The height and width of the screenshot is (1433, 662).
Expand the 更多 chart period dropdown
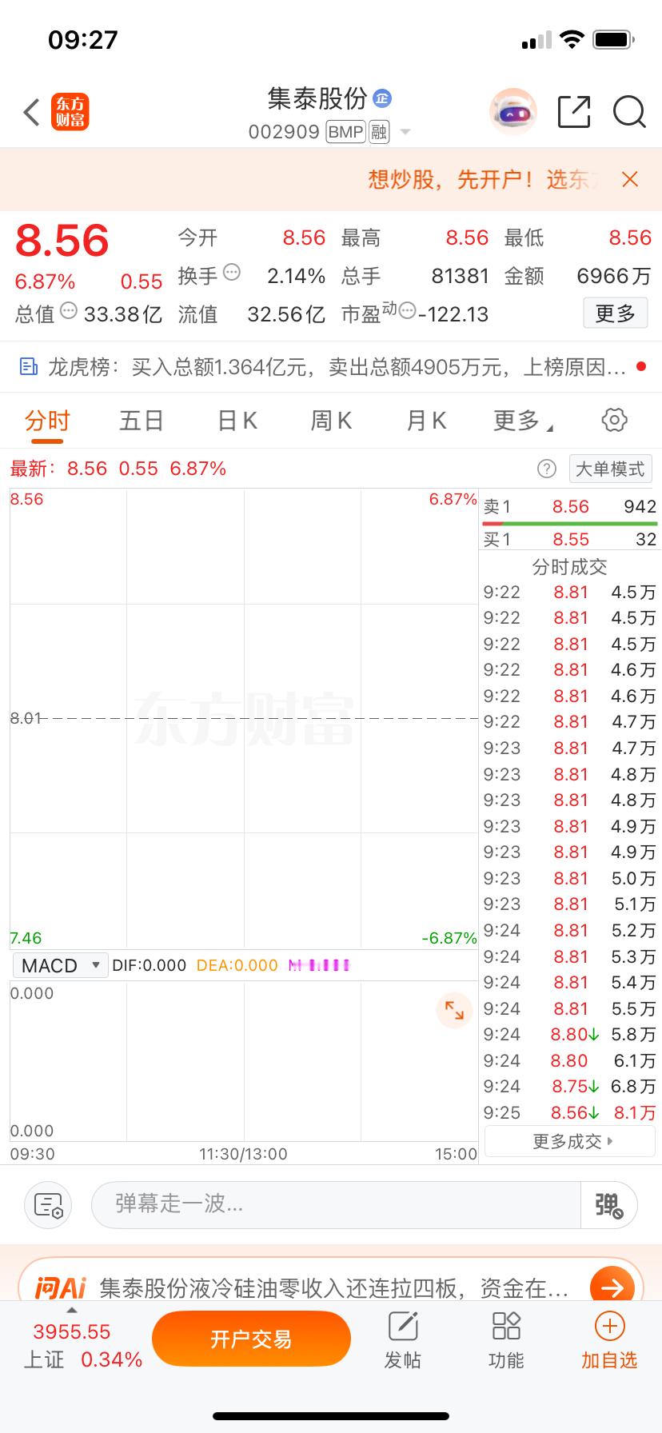pos(523,421)
